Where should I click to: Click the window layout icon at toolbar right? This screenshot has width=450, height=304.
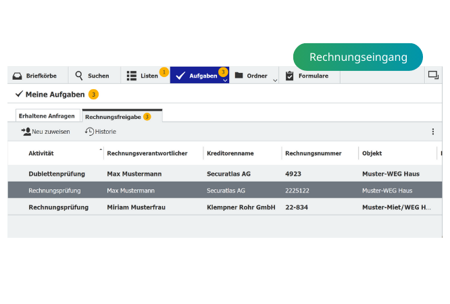[433, 75]
